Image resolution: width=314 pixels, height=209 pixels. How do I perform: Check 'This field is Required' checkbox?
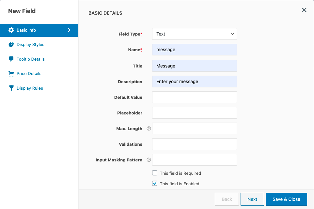[155, 173]
